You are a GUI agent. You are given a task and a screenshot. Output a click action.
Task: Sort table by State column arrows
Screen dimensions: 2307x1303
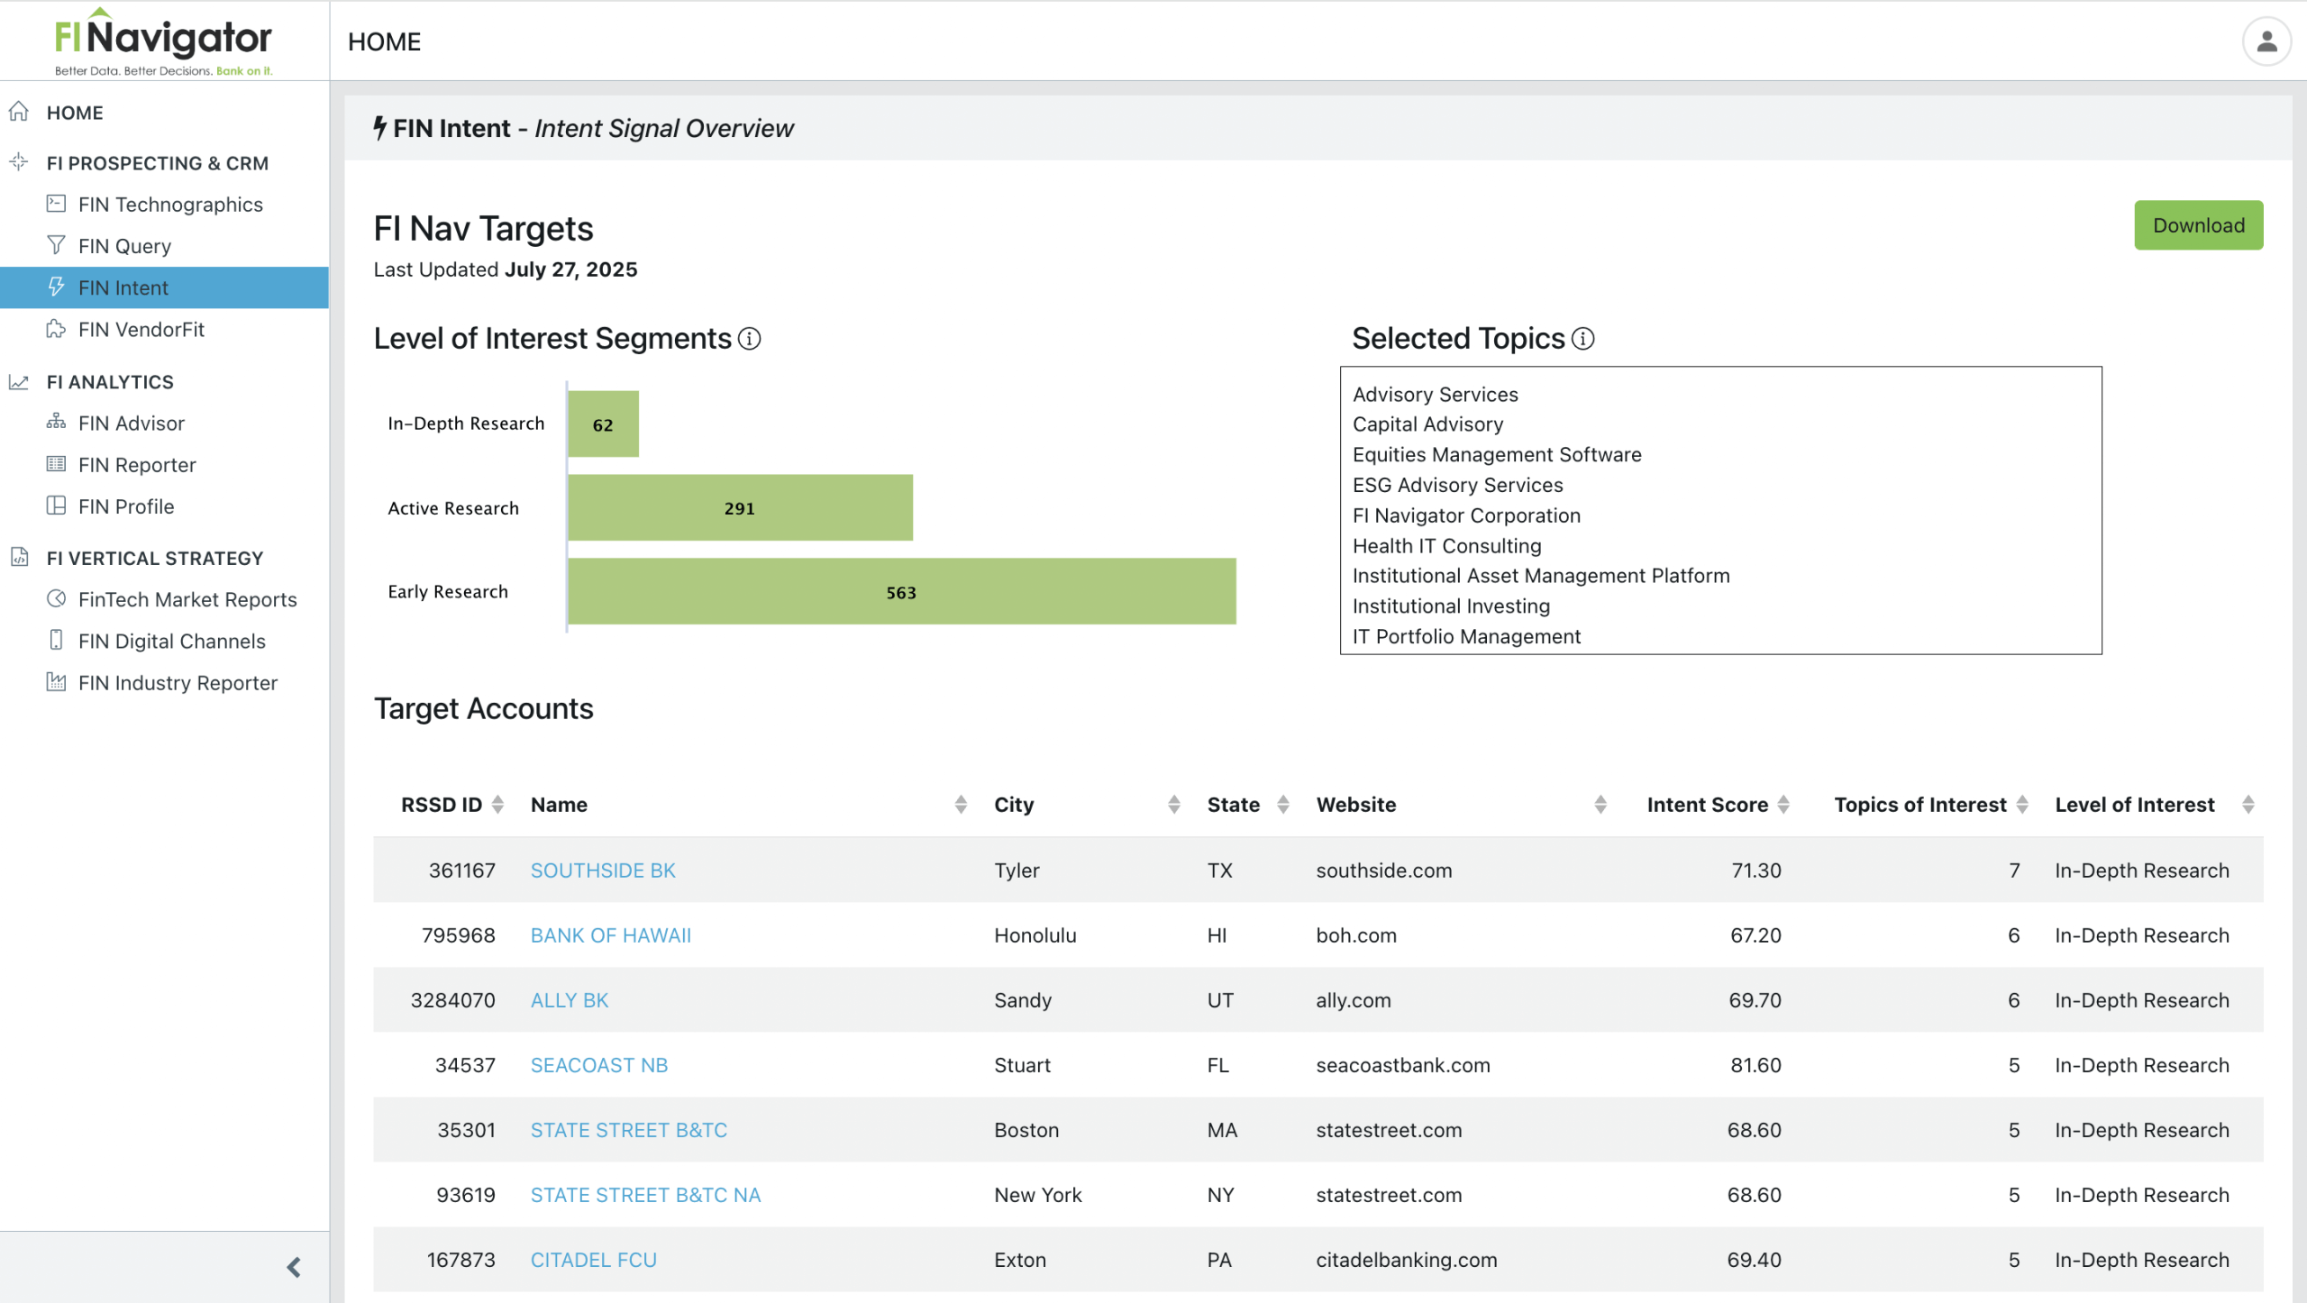click(x=1283, y=805)
